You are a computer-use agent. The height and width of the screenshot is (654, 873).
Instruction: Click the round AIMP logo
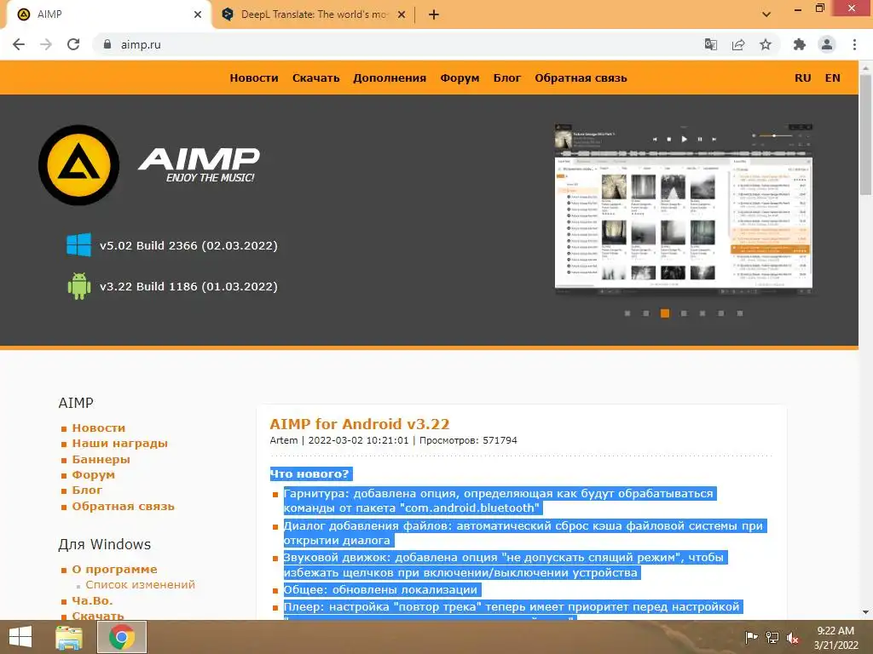click(78, 165)
